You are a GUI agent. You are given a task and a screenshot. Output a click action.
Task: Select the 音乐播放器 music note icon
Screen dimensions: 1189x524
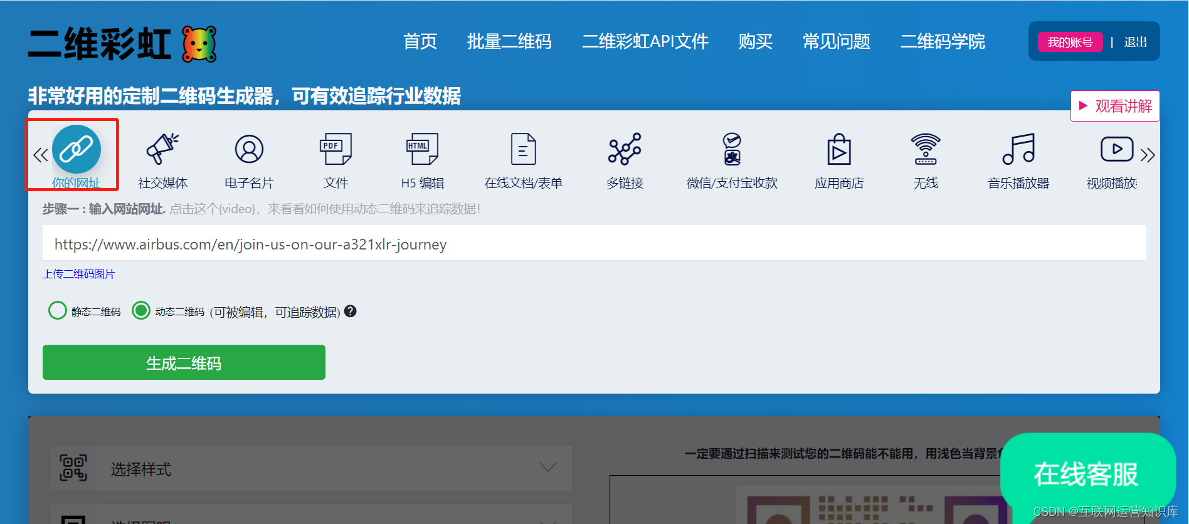click(1018, 149)
